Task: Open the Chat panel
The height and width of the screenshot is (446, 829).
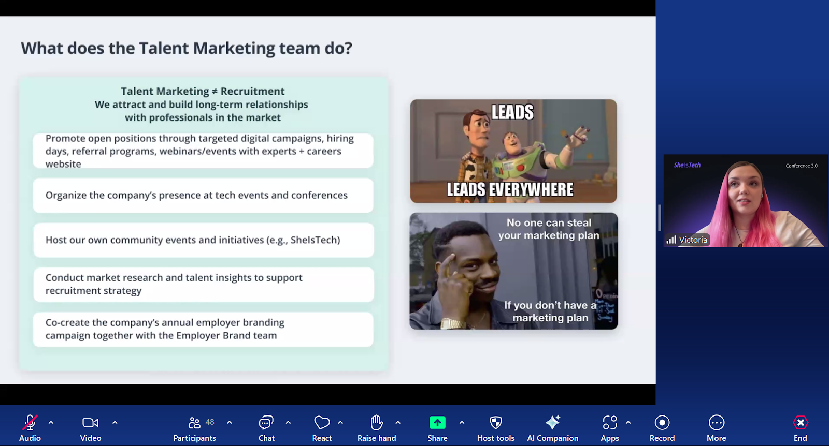Action: [x=266, y=428]
